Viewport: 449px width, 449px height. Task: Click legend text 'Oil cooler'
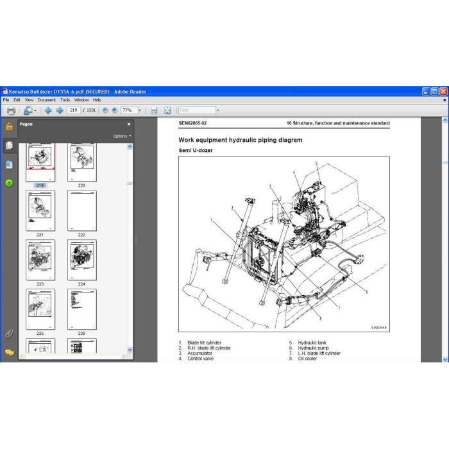tap(307, 359)
